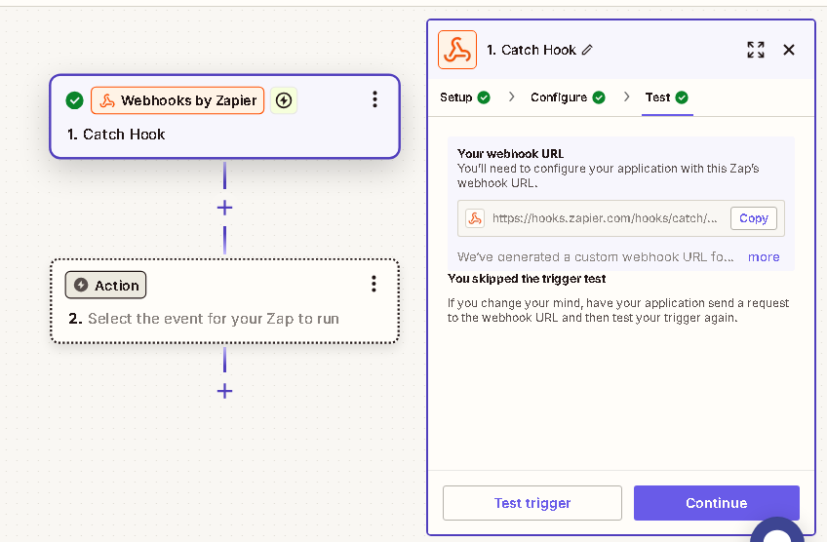Switch to the Configure tab
The height and width of the screenshot is (542, 827).
pos(568,97)
